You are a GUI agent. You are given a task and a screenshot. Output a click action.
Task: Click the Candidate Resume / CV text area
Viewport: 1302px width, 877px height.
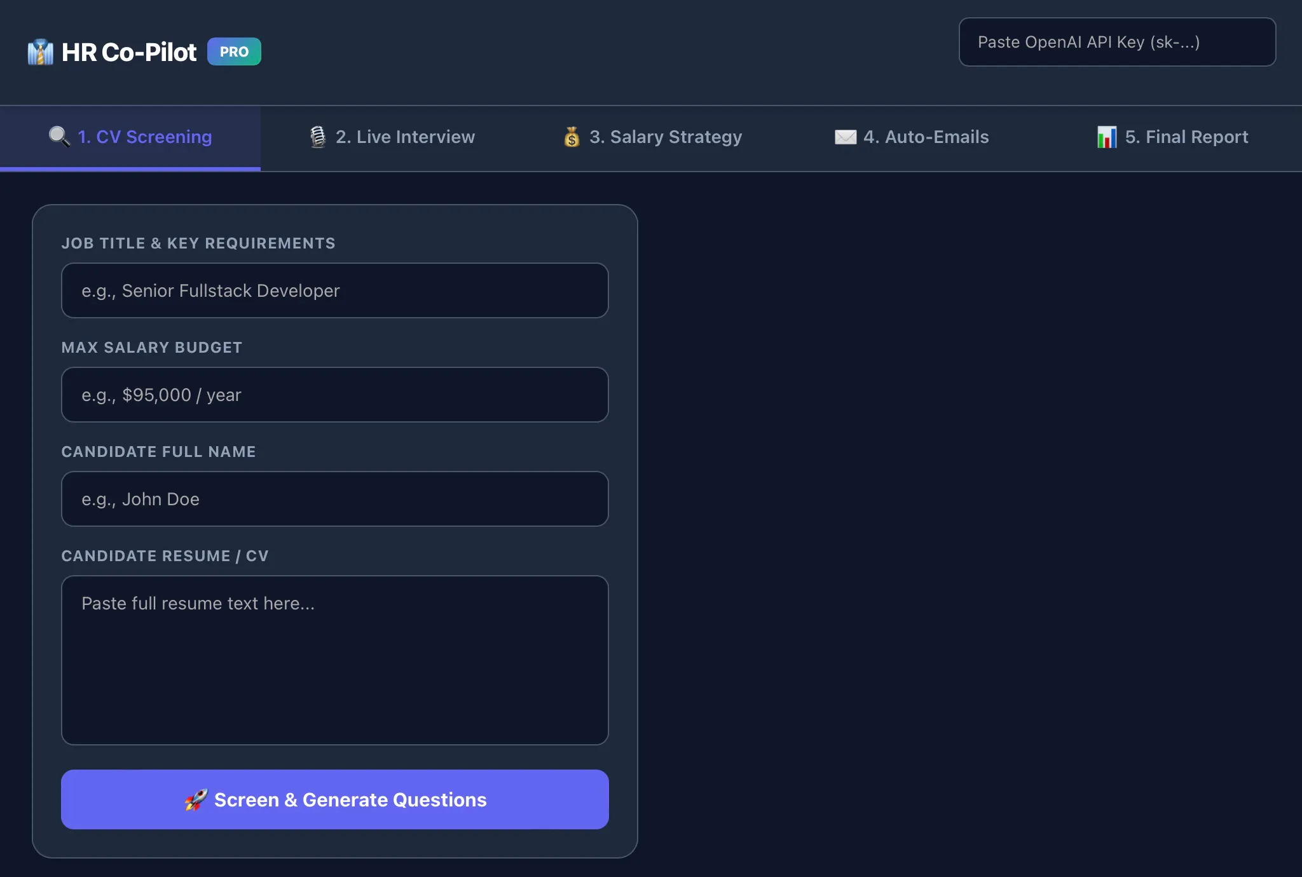(335, 660)
